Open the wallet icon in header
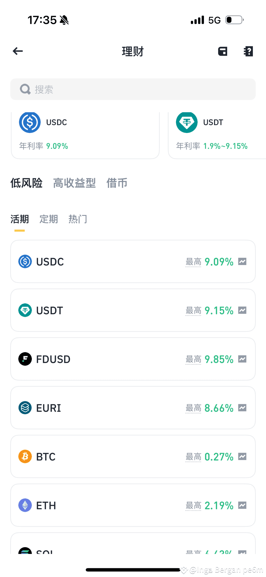 click(223, 51)
